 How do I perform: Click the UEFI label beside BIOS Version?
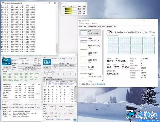pos(38,107)
